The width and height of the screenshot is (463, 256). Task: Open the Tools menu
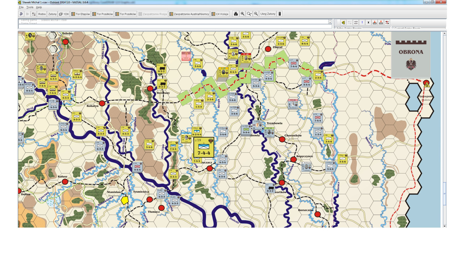click(30, 7)
